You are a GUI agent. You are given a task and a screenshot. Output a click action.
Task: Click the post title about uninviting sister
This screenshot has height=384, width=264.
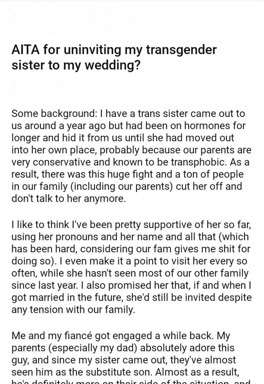(x=114, y=57)
